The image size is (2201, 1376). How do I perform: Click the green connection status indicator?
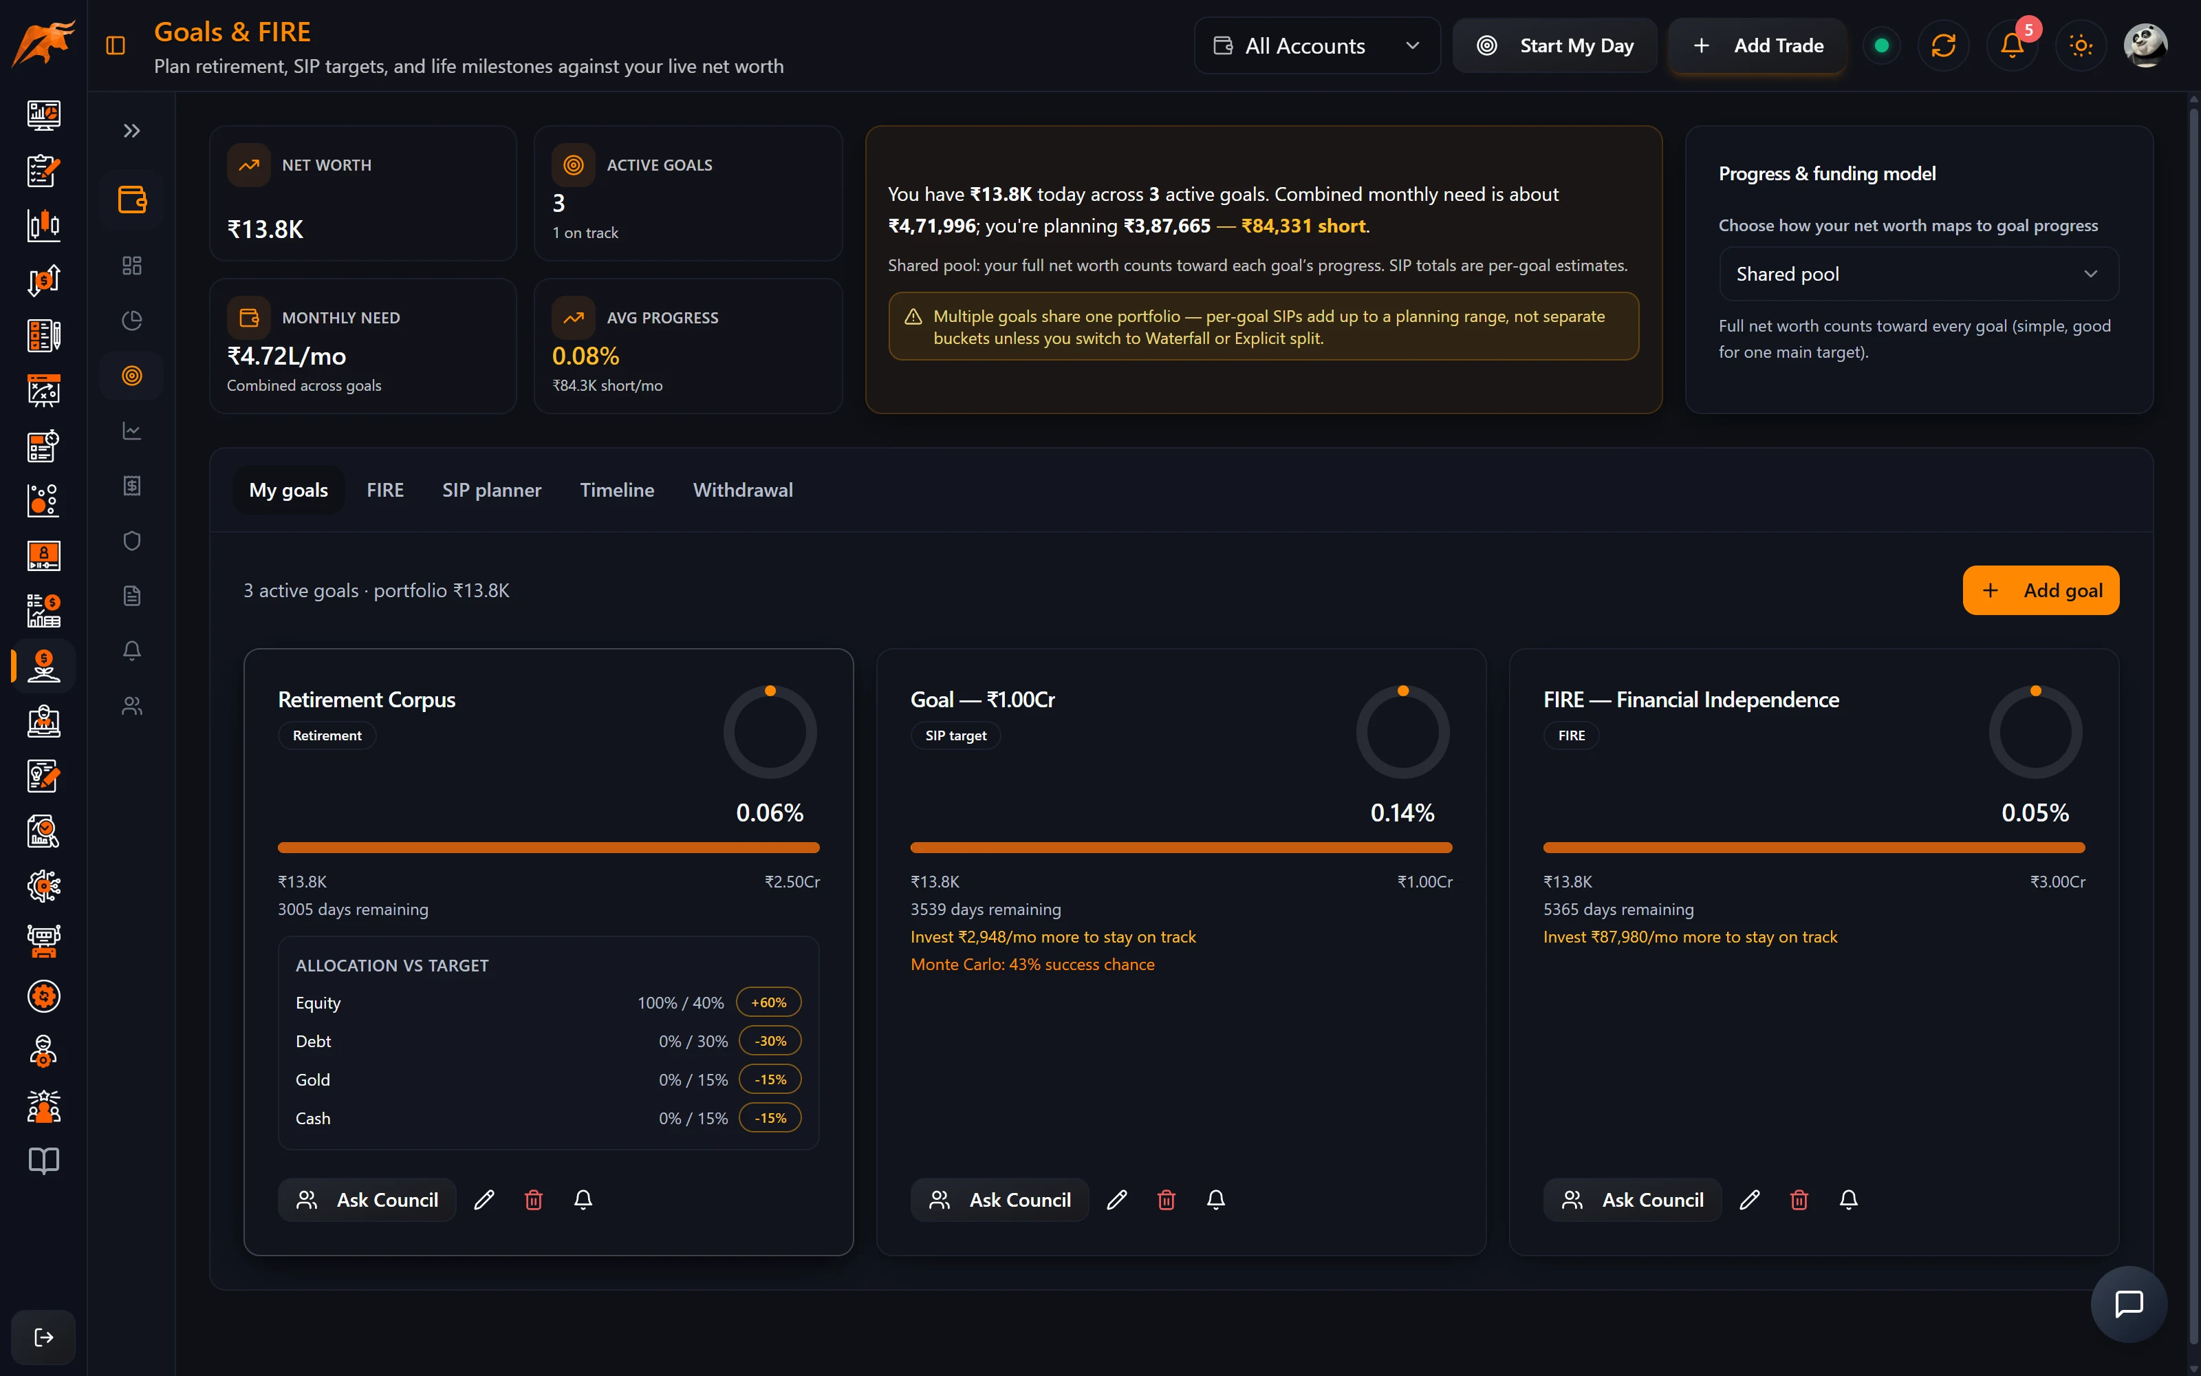click(1882, 45)
